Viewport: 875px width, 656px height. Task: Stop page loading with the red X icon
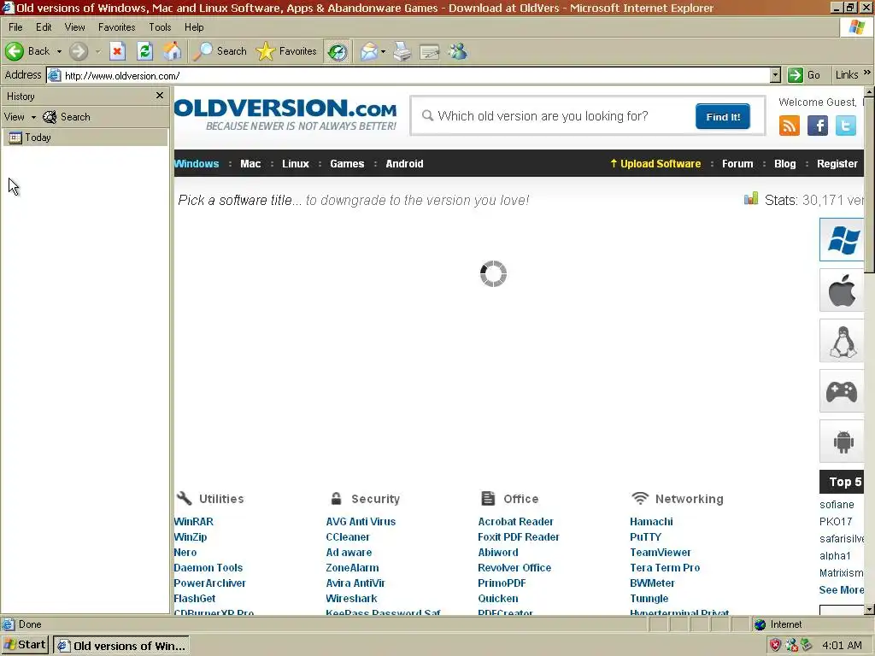[117, 51]
